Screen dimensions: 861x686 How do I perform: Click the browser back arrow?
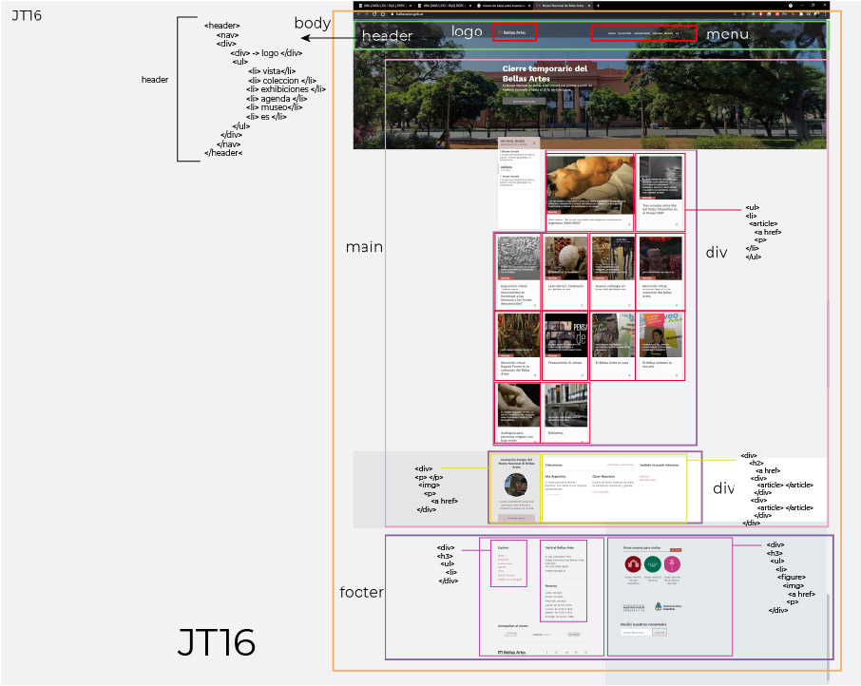coord(358,15)
